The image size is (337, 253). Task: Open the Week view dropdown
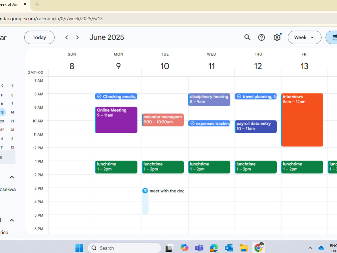tap(304, 37)
